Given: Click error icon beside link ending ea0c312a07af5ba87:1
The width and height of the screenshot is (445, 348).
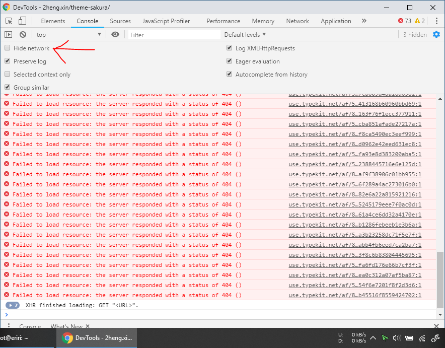Looking at the screenshot, I should [x=7, y=275].
